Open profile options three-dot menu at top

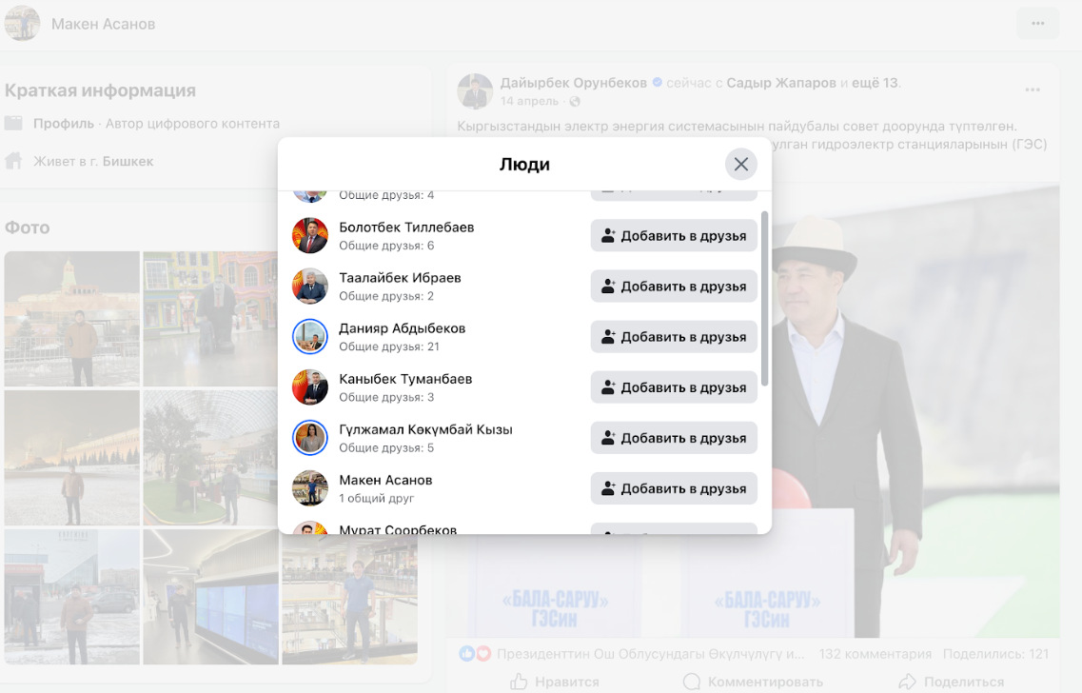[1038, 24]
